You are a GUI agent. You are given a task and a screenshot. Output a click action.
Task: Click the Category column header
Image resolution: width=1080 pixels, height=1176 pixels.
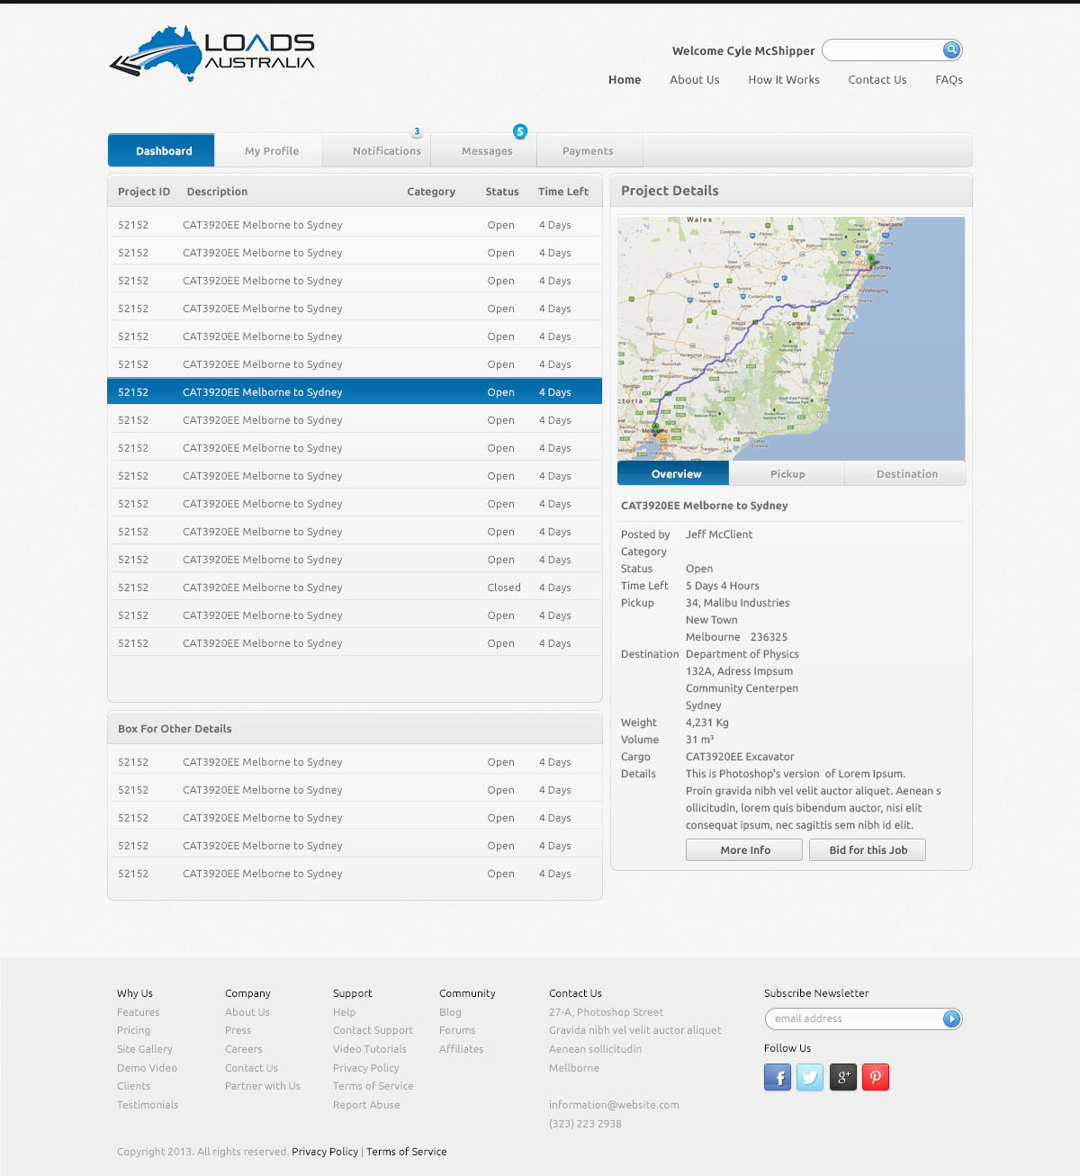431,191
